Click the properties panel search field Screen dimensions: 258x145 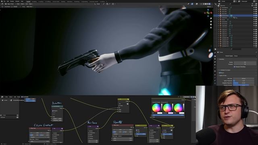pyautogui.click(x=236, y=49)
